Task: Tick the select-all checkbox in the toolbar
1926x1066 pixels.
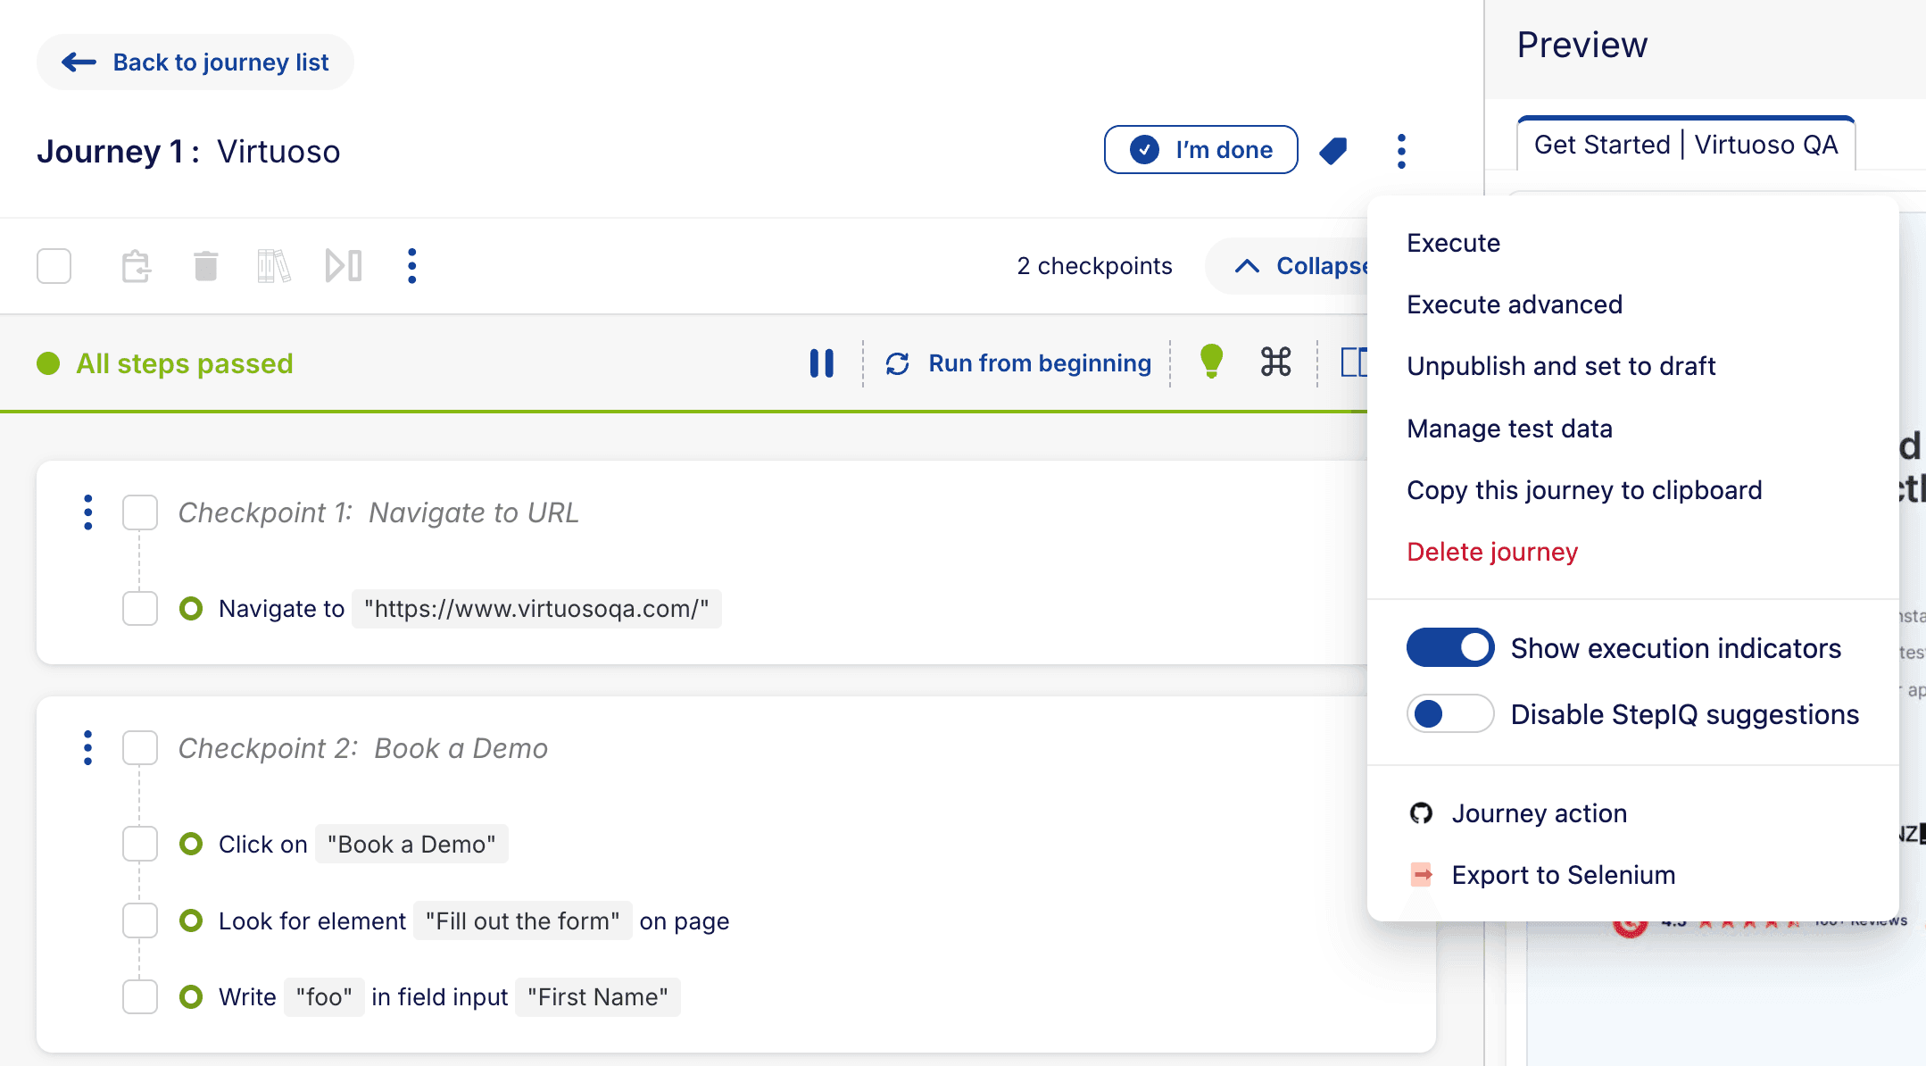Action: pyautogui.click(x=54, y=266)
